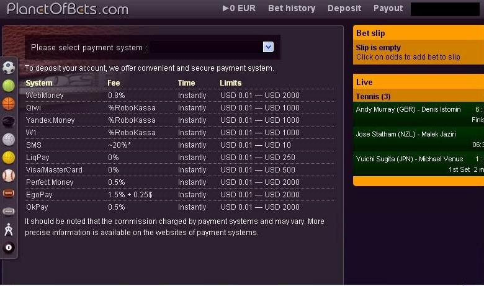Select the white athlete figure icon
Viewport: 484px width, 286px height.
point(9,230)
